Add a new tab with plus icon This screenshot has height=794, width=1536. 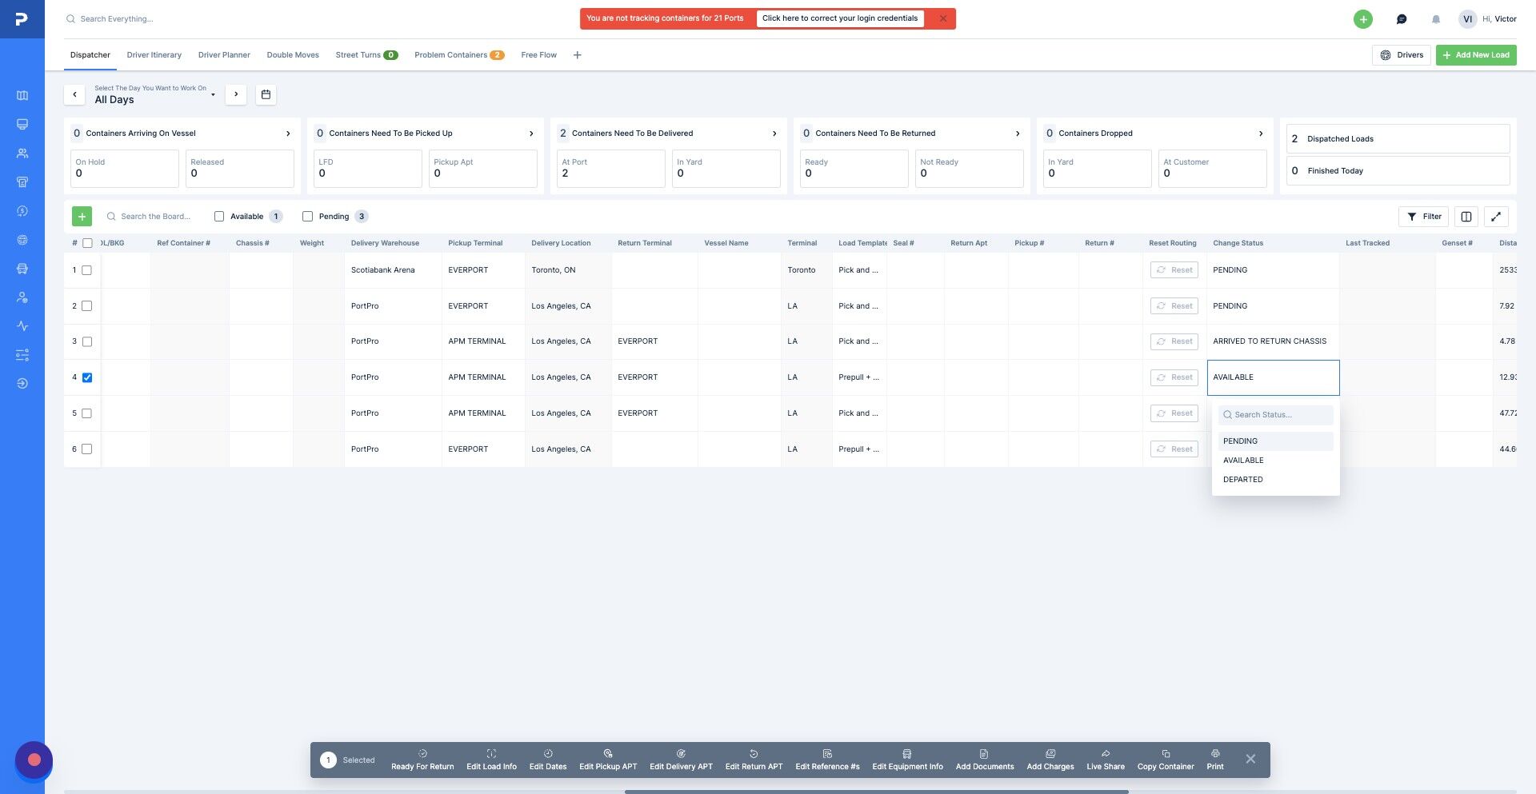point(577,55)
